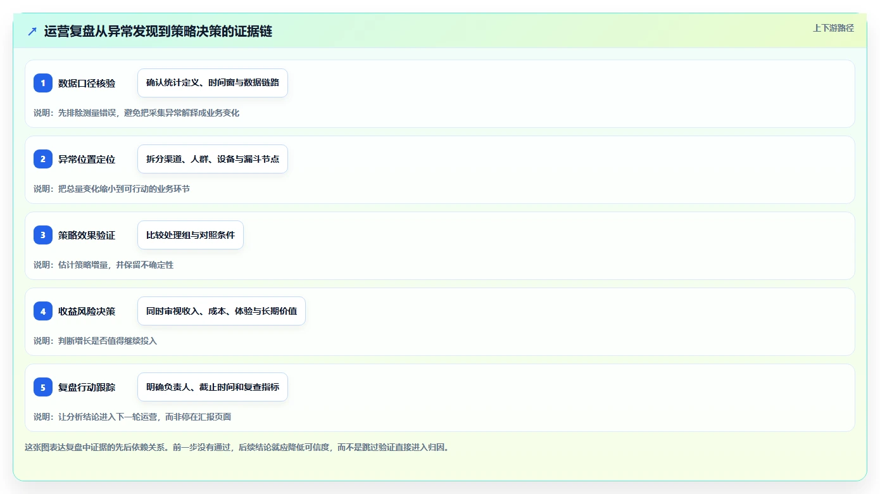
Task: Click the 拆分渠道、人群、设备与漏斗节点 chip
Action: point(213,159)
